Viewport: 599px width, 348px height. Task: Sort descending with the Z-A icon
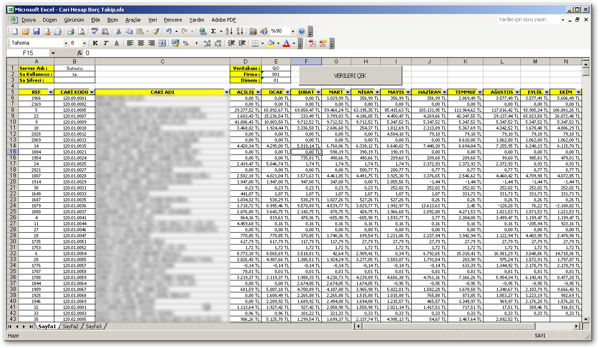click(239, 31)
